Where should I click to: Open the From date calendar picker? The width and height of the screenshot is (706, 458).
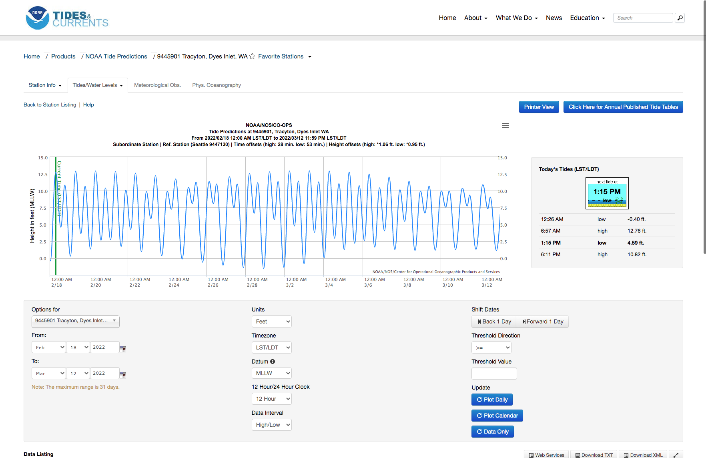pos(123,349)
